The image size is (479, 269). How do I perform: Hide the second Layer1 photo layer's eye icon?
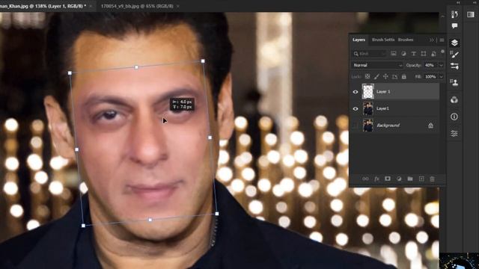(x=356, y=108)
